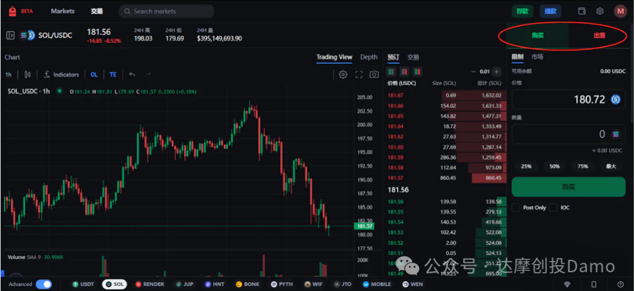Enter fullscreen mode for the chart
This screenshot has width=635, height=291.
359,75
